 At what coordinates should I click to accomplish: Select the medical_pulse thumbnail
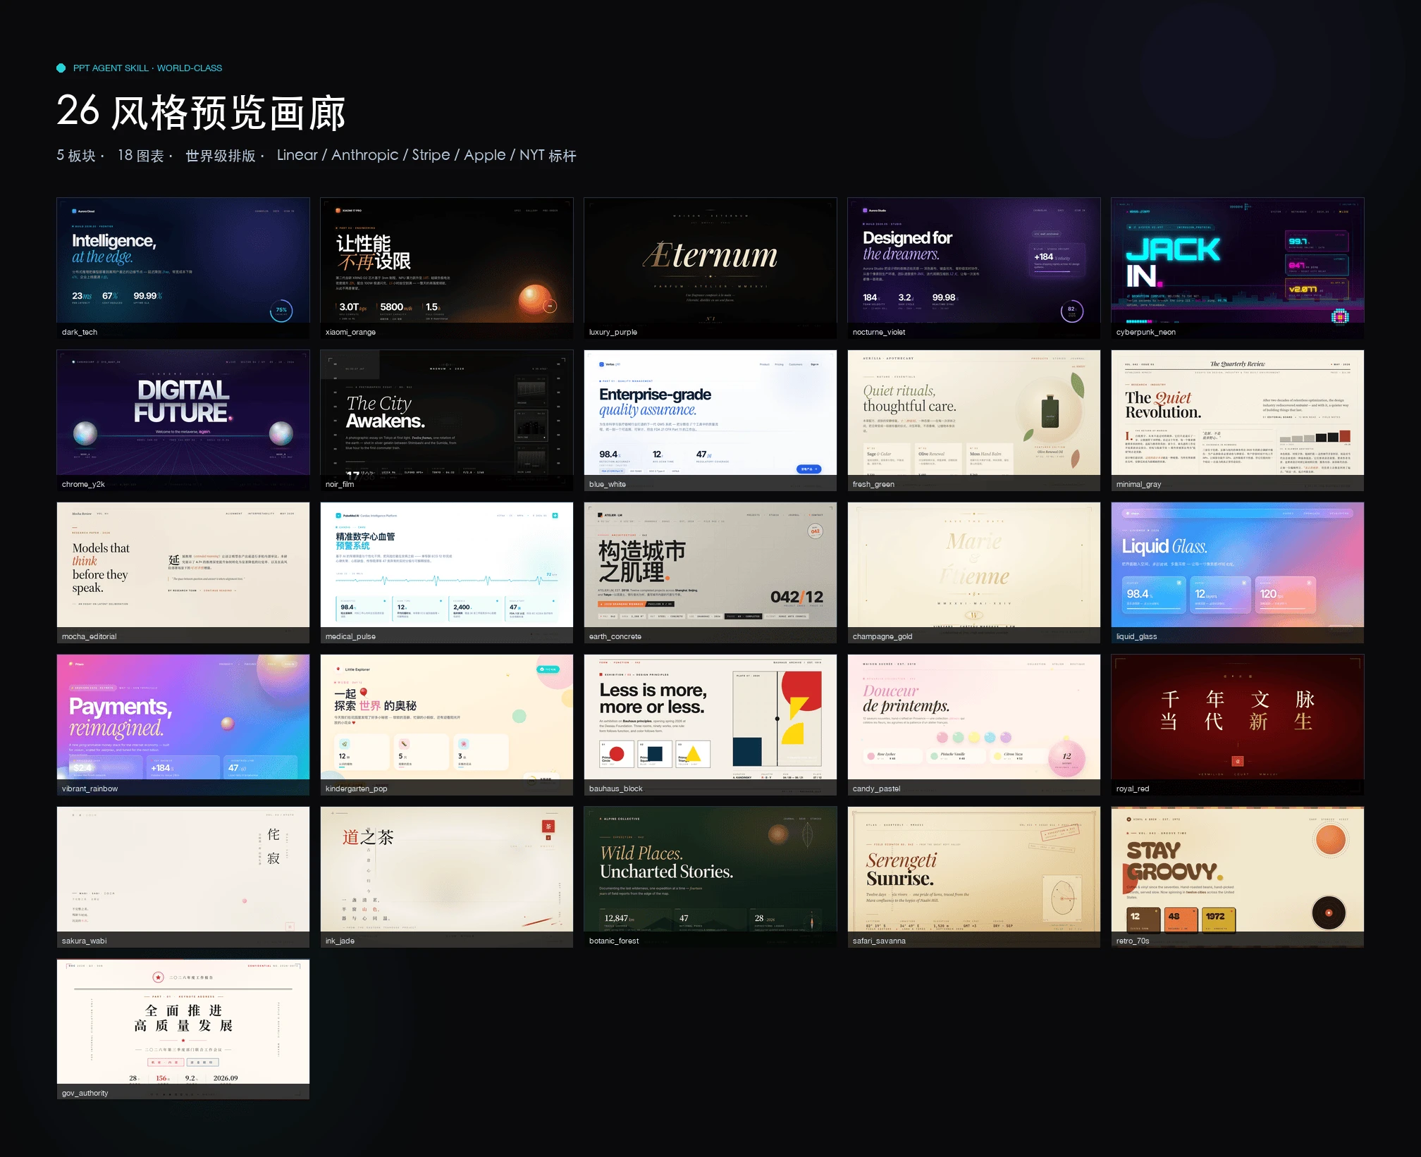click(447, 572)
